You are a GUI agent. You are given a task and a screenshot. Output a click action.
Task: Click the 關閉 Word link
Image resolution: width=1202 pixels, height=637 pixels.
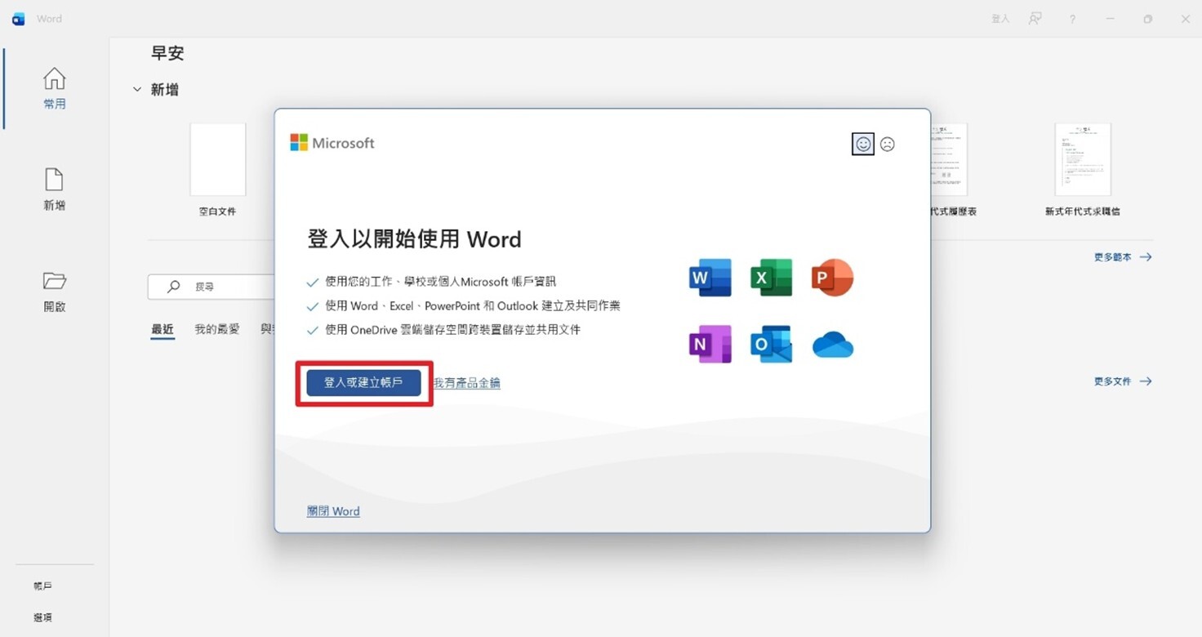[333, 511]
